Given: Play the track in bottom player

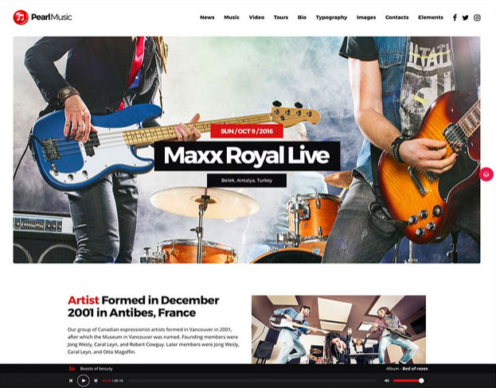Looking at the screenshot, I should tap(83, 380).
